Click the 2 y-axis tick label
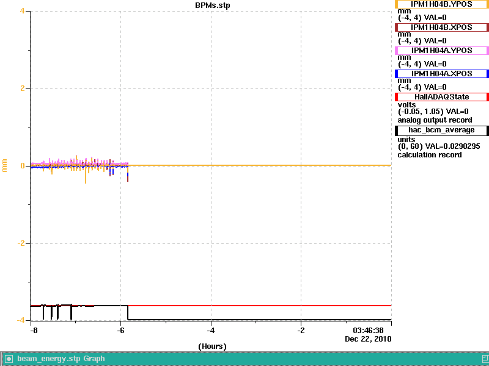Viewport: 489px width, 366px height. pyautogui.click(x=22, y=88)
